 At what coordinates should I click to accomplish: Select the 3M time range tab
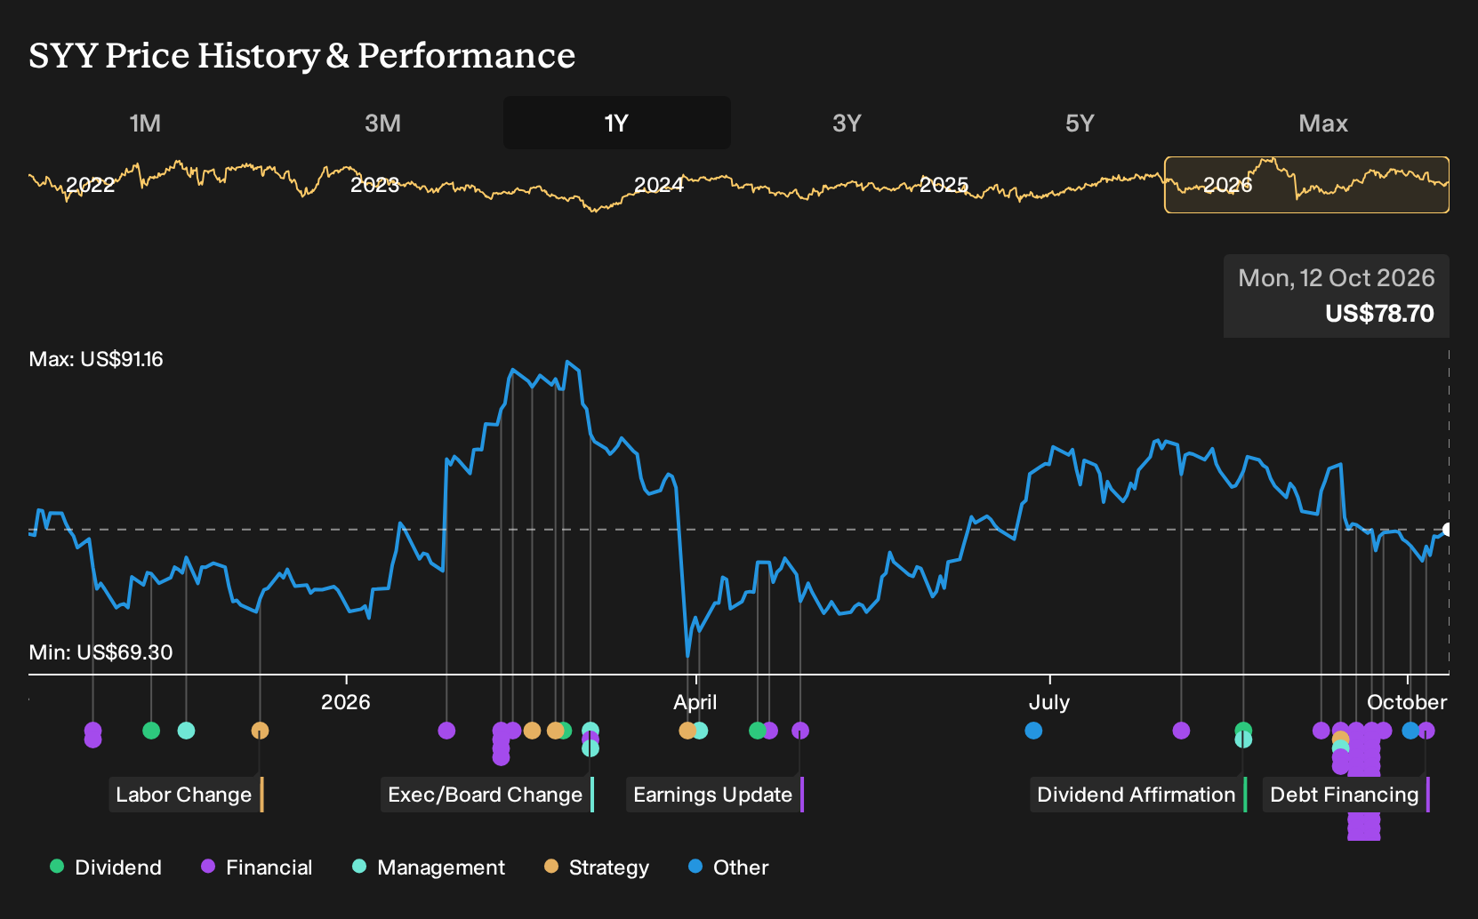(382, 123)
